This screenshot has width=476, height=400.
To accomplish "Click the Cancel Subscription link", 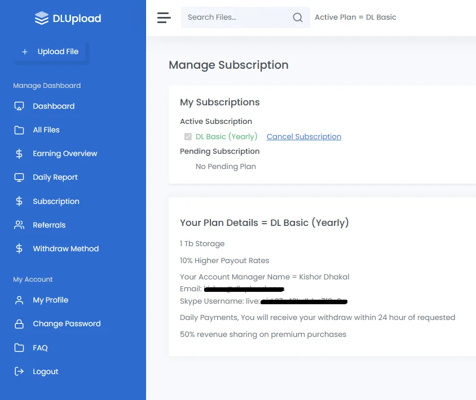I will coord(304,136).
